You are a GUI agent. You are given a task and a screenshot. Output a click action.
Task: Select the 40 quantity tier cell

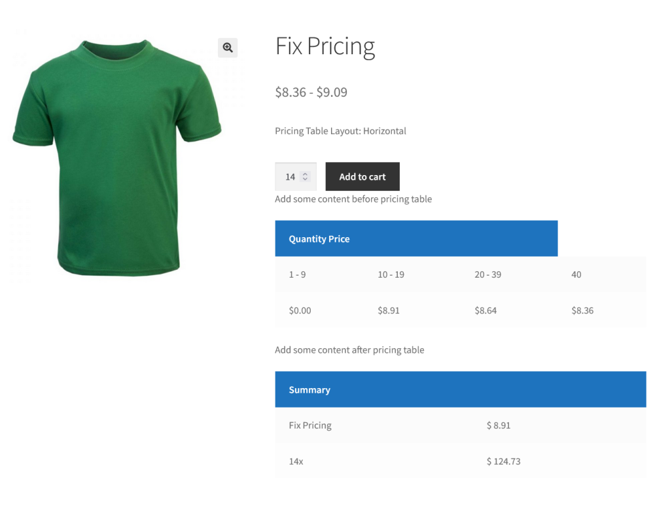coord(576,274)
